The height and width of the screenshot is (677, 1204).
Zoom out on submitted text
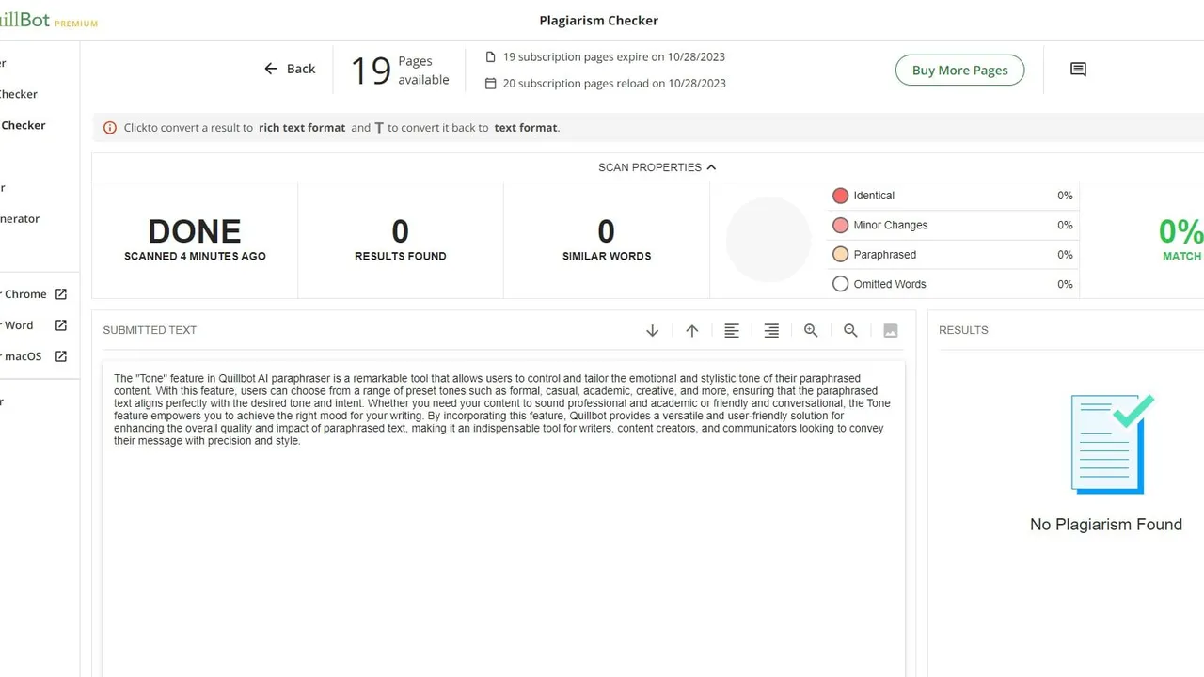click(850, 330)
